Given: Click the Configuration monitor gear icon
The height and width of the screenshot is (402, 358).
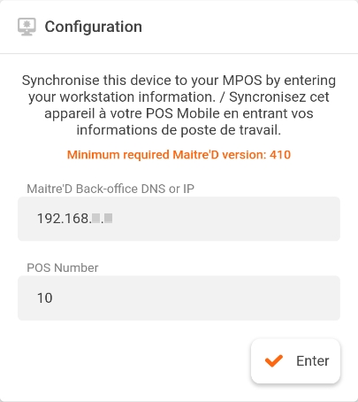Looking at the screenshot, I should pos(27,27).
